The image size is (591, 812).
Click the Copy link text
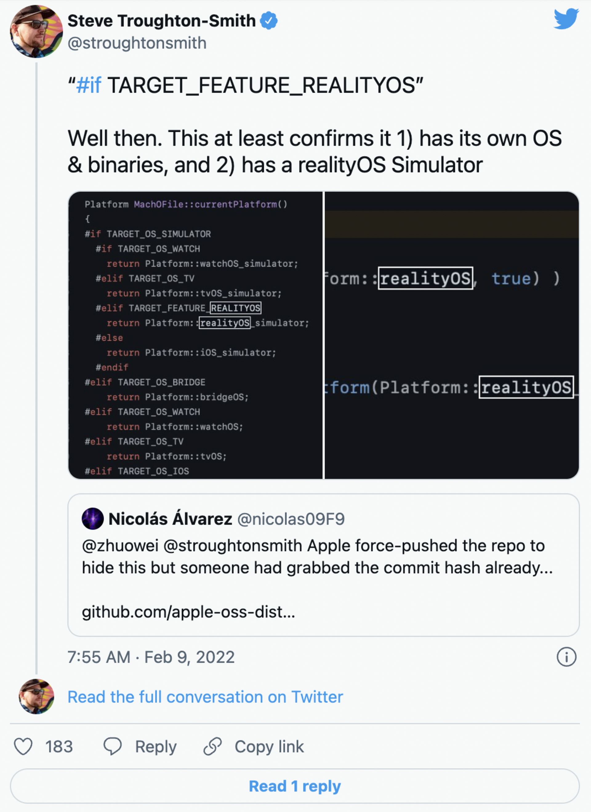(x=269, y=746)
